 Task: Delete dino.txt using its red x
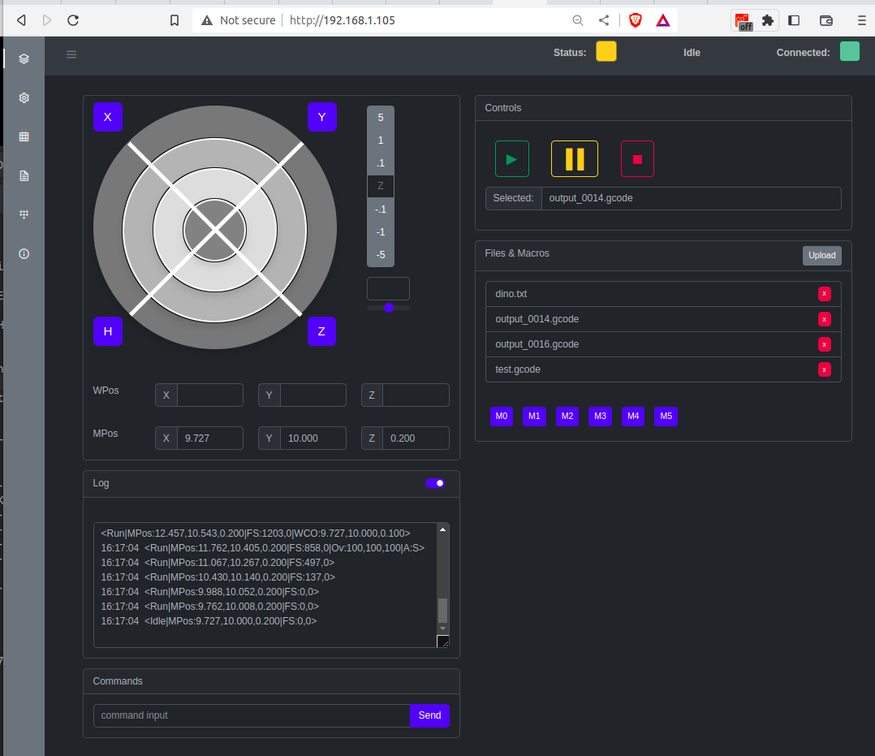pos(824,294)
